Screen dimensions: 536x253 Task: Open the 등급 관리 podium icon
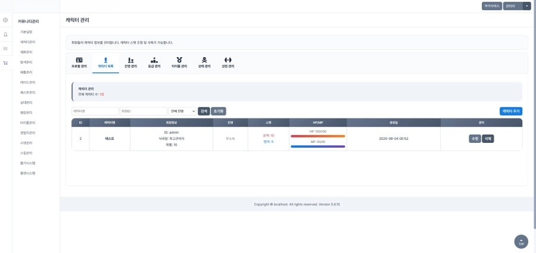154,60
